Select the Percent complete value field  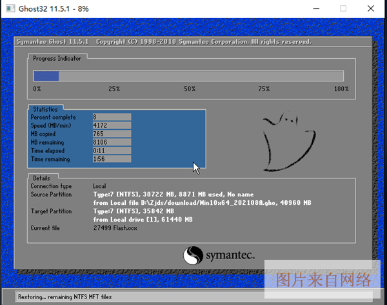pyautogui.click(x=112, y=117)
